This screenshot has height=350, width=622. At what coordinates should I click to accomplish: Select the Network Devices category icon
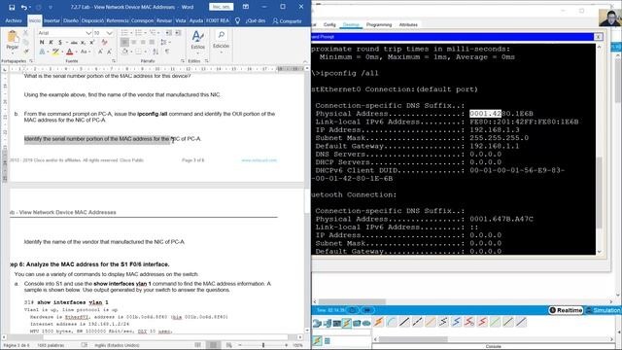317,323
